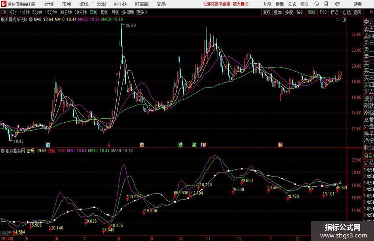The height and width of the screenshot is (241, 374).
Task: Click the 10.42 low price label
Action: tap(19, 141)
